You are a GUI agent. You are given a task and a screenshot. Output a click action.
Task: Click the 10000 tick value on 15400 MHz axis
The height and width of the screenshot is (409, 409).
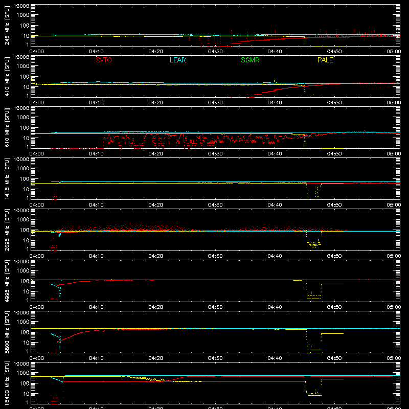pyautogui.click(x=21, y=364)
